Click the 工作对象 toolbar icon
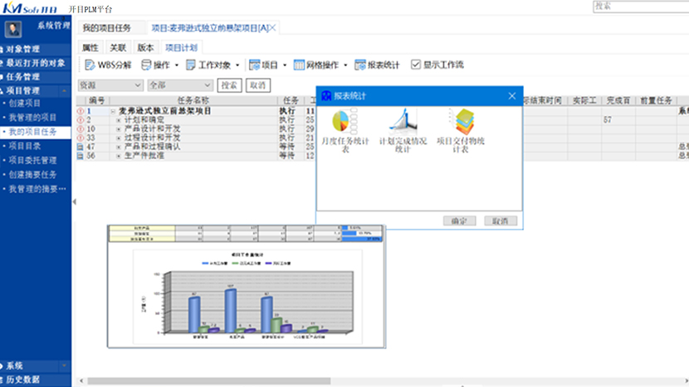 [190, 65]
